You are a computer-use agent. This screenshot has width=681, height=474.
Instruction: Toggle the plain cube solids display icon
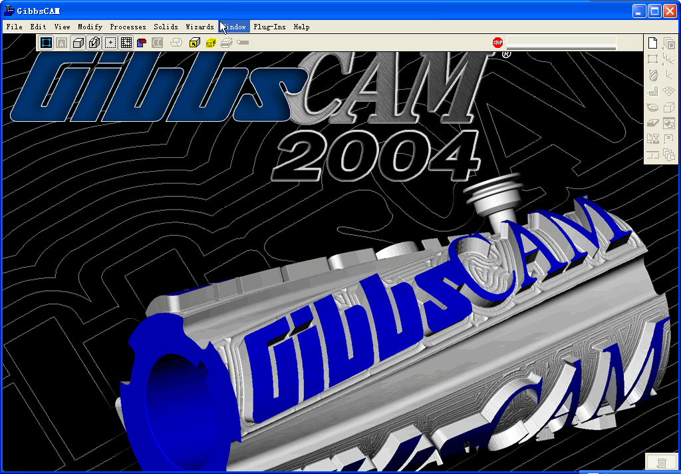(x=78, y=43)
